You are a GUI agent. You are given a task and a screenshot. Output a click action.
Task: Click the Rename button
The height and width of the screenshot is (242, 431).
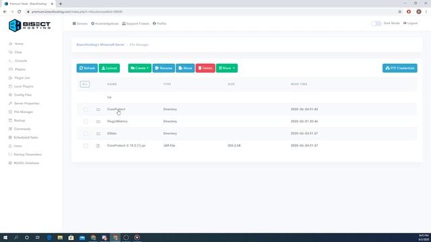pos(164,68)
